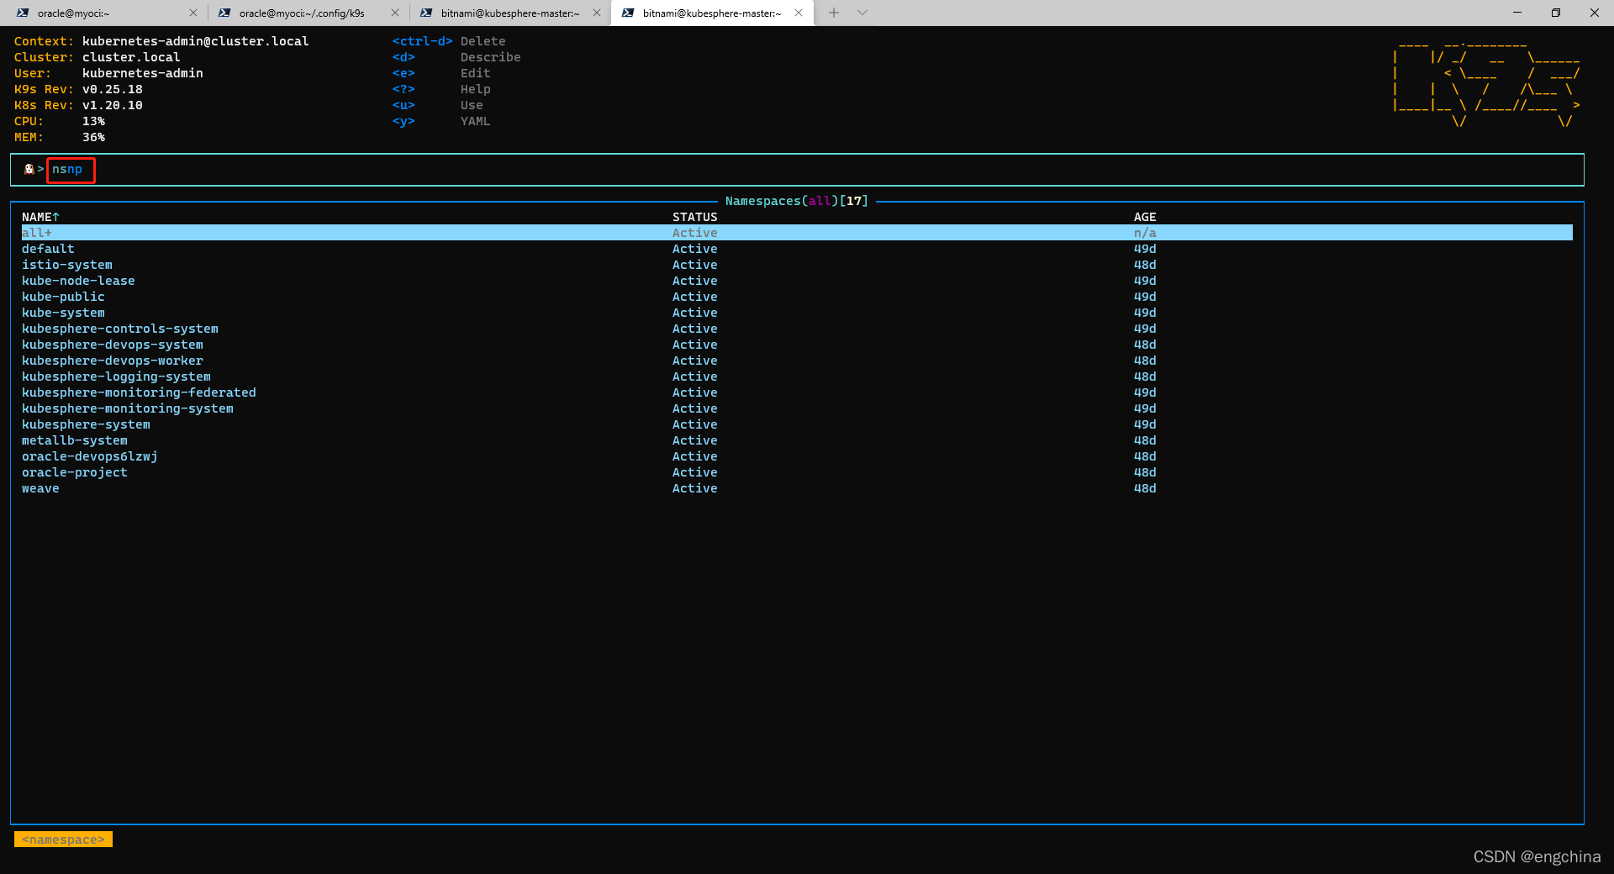Click the NAME column header
This screenshot has height=874, width=1614.
click(x=40, y=217)
